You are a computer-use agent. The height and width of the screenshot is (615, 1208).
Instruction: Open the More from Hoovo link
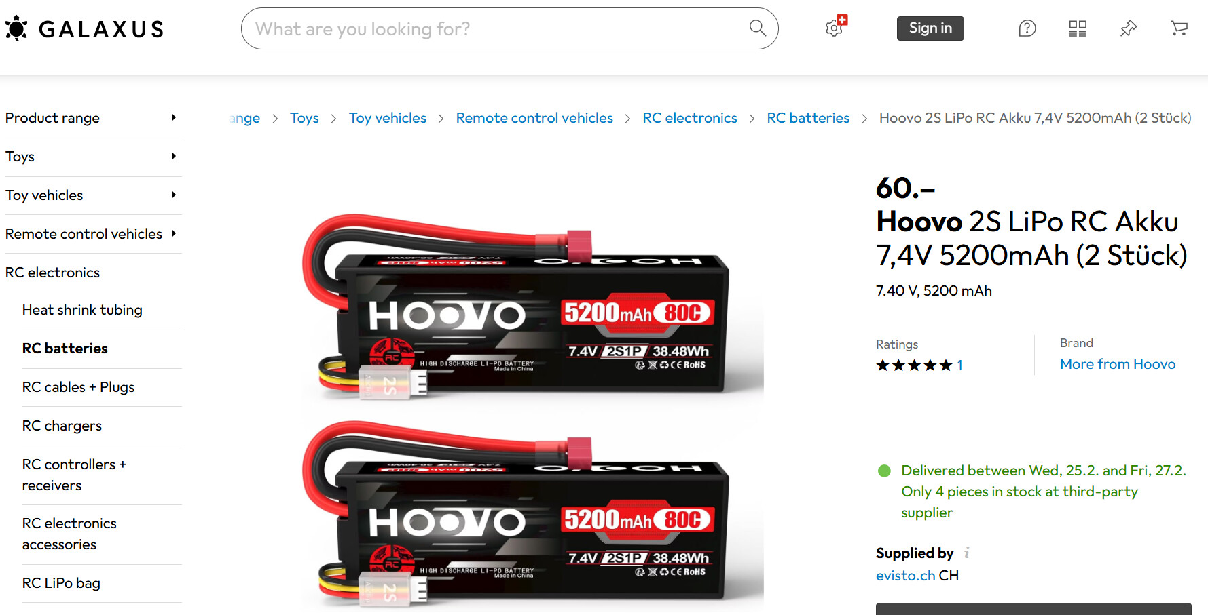click(1118, 364)
